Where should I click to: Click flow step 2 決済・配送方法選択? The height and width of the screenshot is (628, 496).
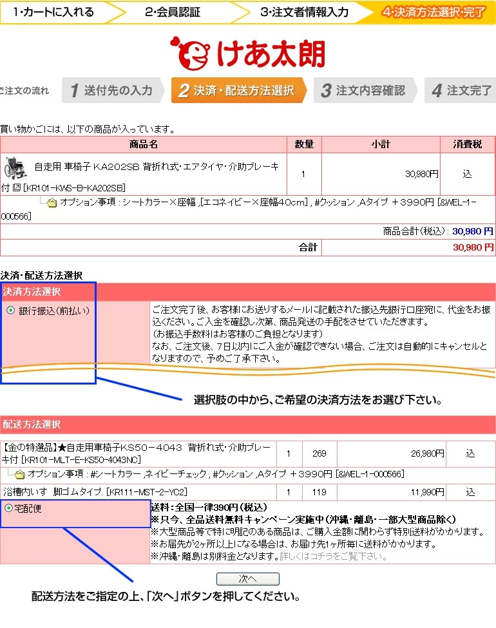point(236,91)
